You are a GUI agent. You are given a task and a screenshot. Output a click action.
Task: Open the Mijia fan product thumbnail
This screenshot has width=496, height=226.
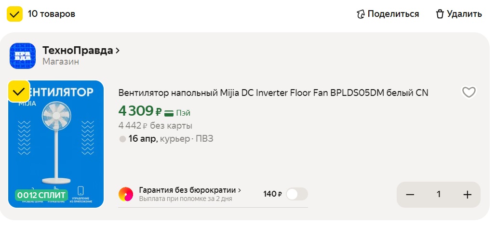(56, 145)
